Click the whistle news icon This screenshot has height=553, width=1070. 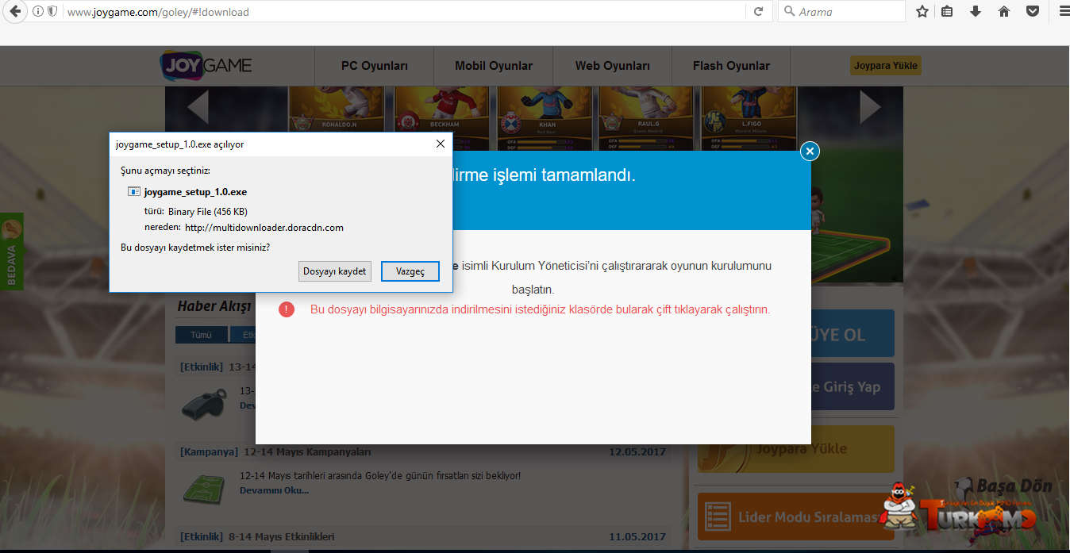206,404
